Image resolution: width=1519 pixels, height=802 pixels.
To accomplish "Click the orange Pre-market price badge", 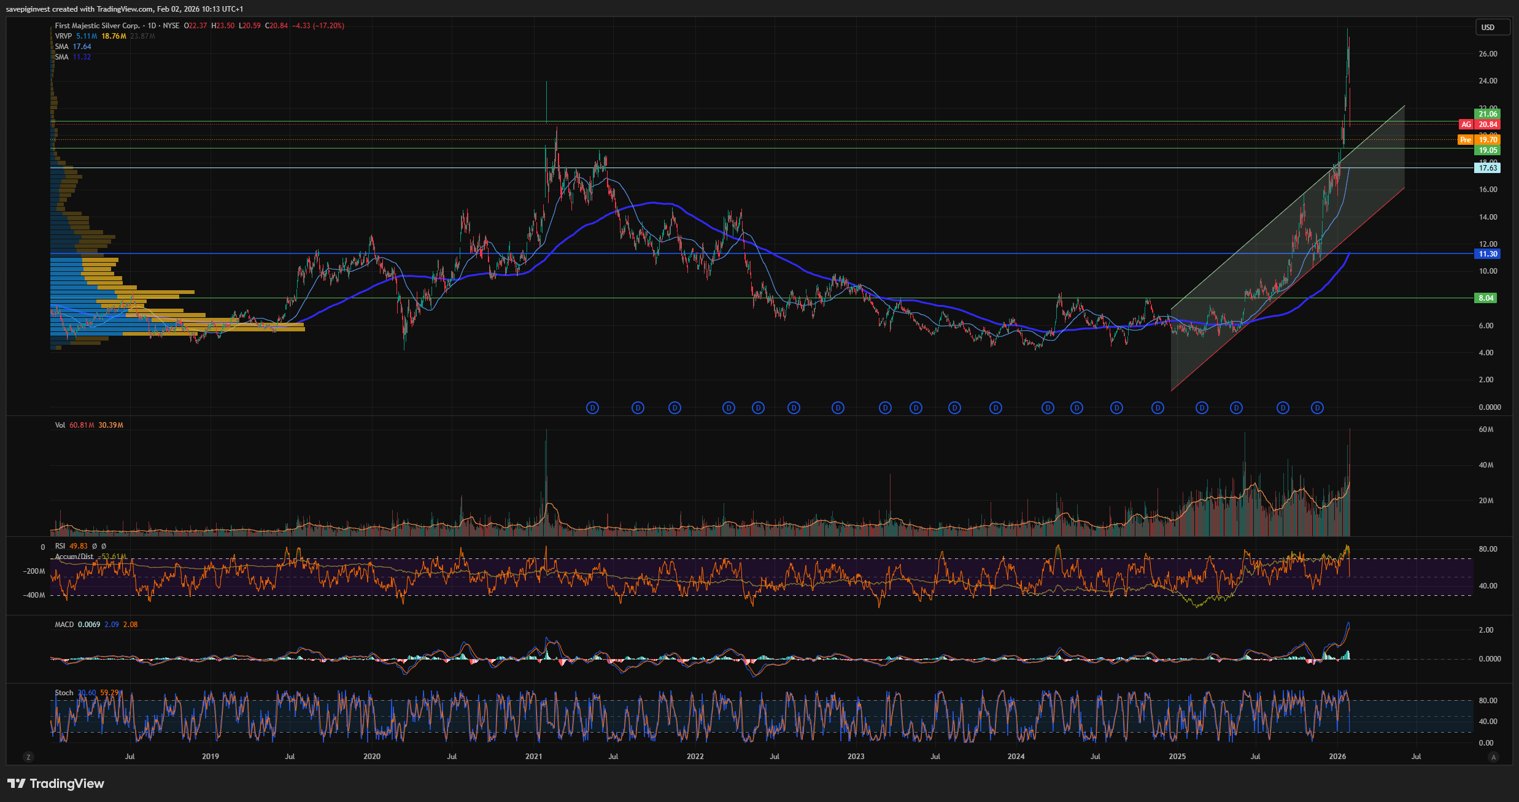I will (x=1466, y=140).
